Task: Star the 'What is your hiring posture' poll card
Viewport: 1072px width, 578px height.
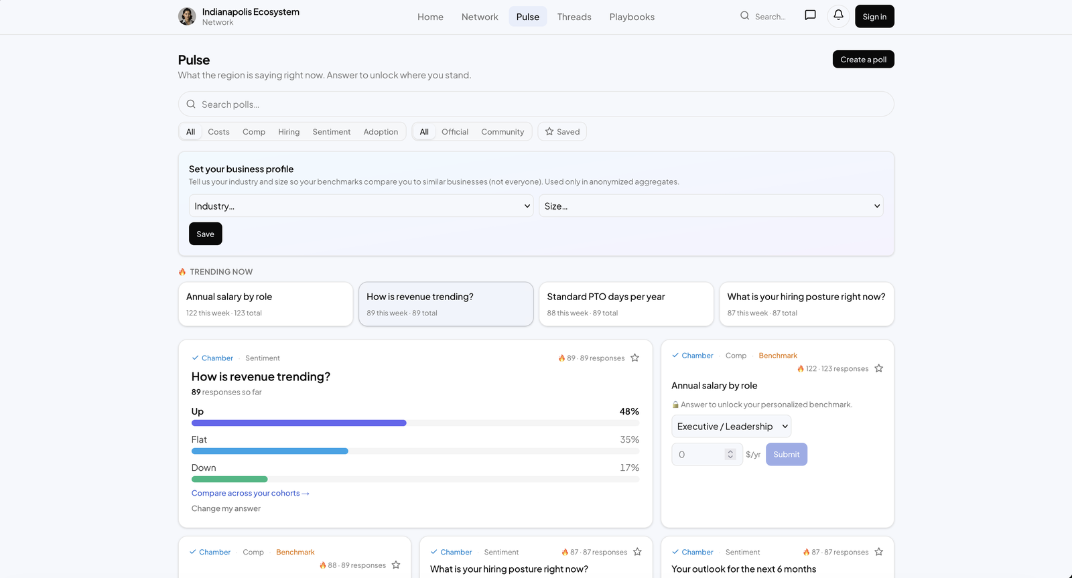Action: pyautogui.click(x=637, y=552)
